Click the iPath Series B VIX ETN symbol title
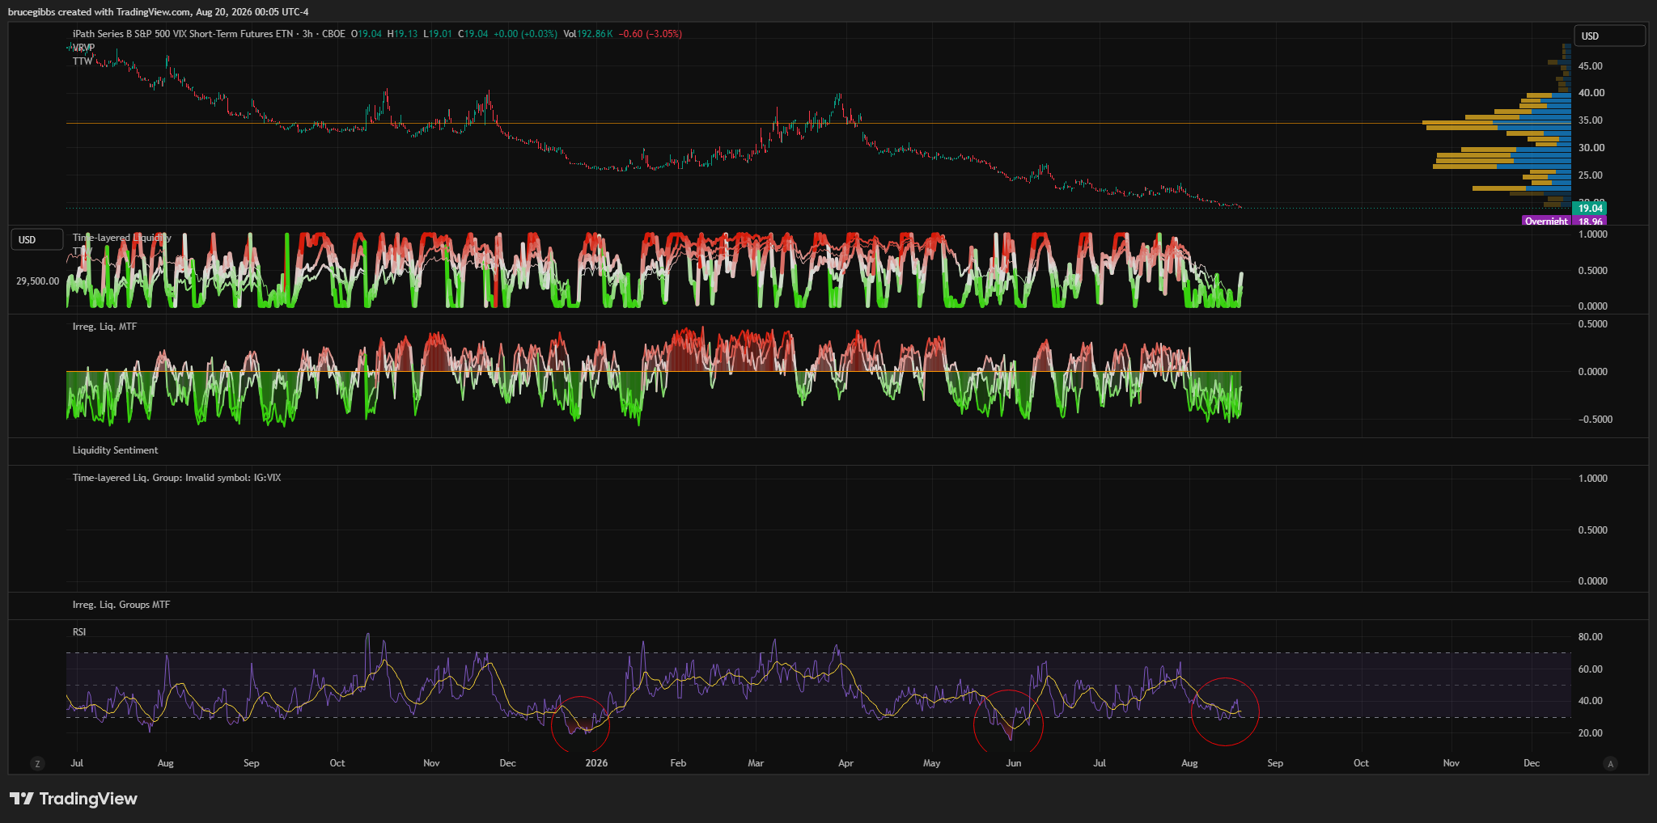 coord(183,34)
